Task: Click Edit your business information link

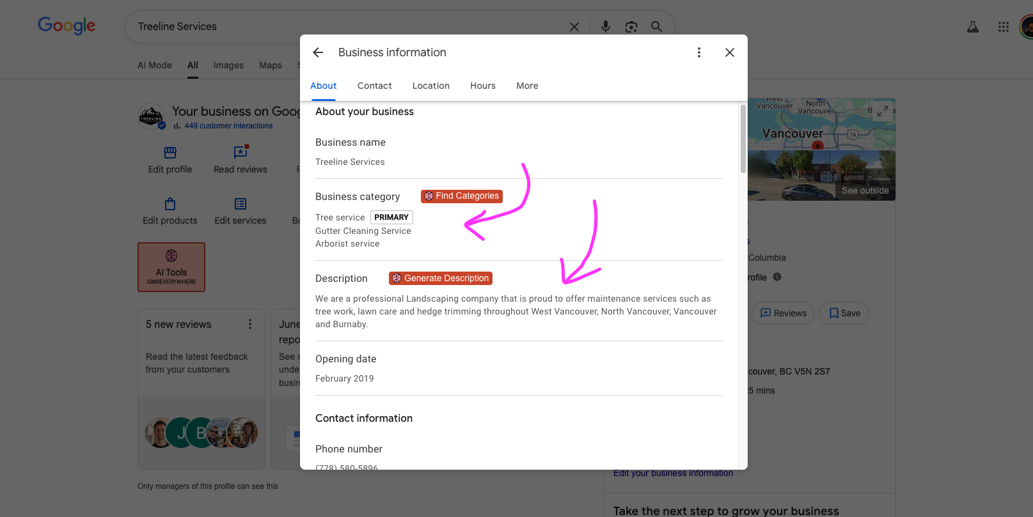Action: click(x=673, y=473)
